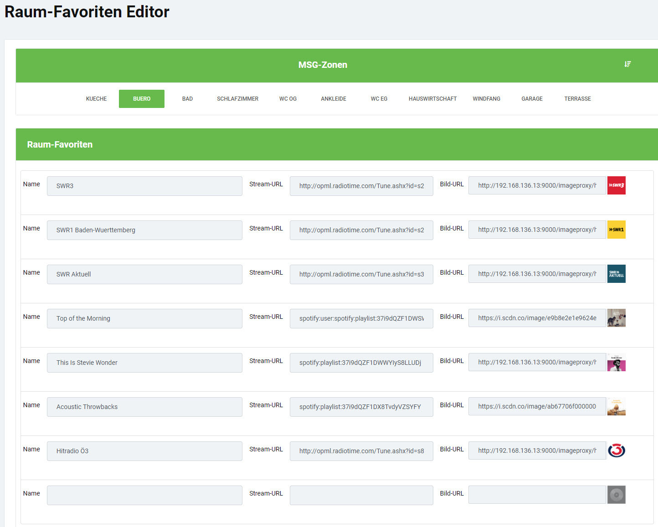Click the SWR Aktuell name field
The image size is (658, 527).
point(144,274)
